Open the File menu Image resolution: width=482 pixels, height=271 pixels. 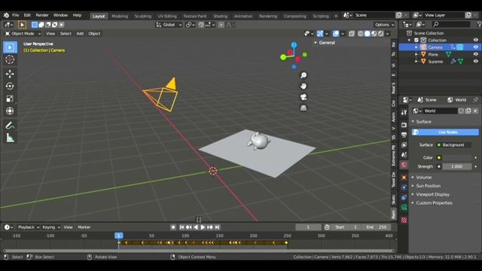[x=15, y=15]
